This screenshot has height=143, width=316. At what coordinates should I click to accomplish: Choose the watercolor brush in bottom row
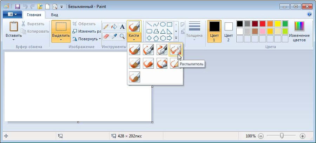click(x=134, y=77)
